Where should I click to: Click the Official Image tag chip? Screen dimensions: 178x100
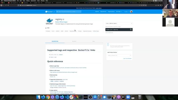pos(96,31)
